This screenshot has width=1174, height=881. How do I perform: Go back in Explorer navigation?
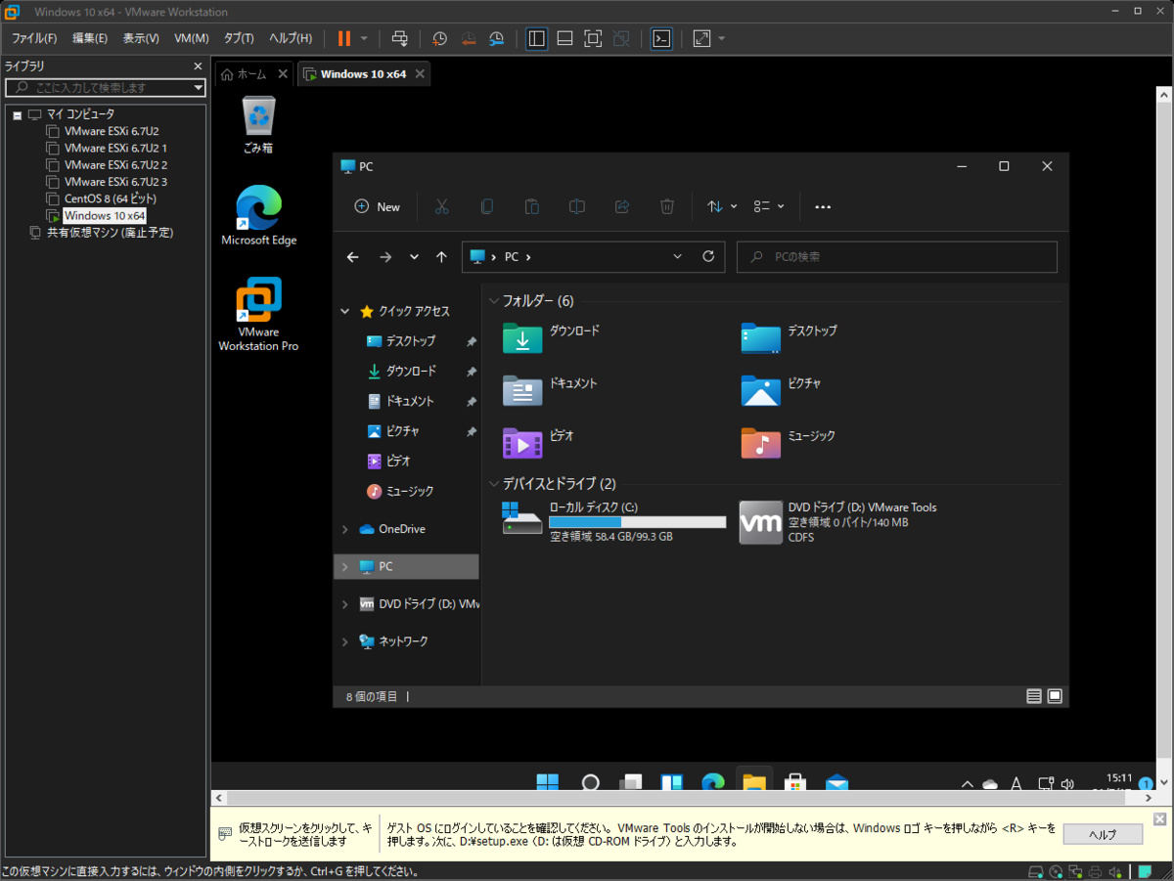click(353, 257)
